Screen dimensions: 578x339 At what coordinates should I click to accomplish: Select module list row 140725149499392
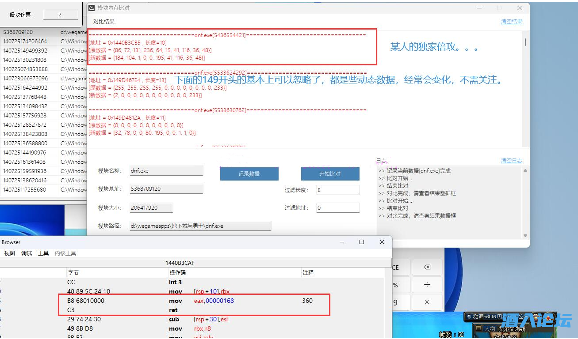tap(43, 51)
